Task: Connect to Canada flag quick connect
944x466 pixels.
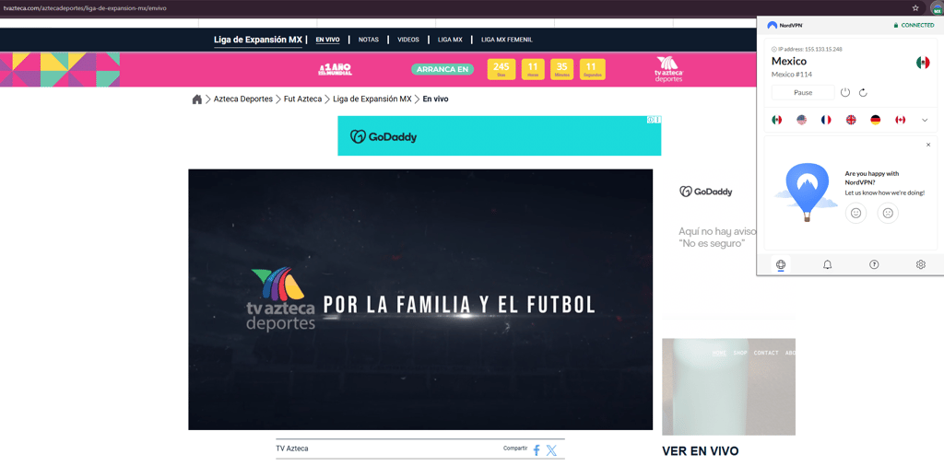Action: coord(900,120)
